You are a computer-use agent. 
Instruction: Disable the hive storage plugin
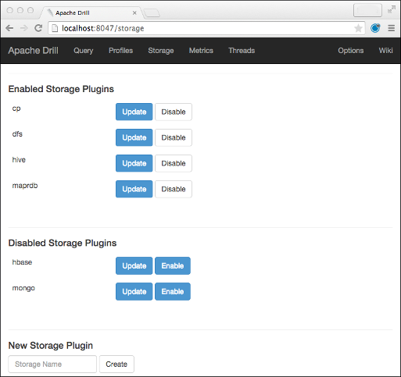[x=174, y=163]
